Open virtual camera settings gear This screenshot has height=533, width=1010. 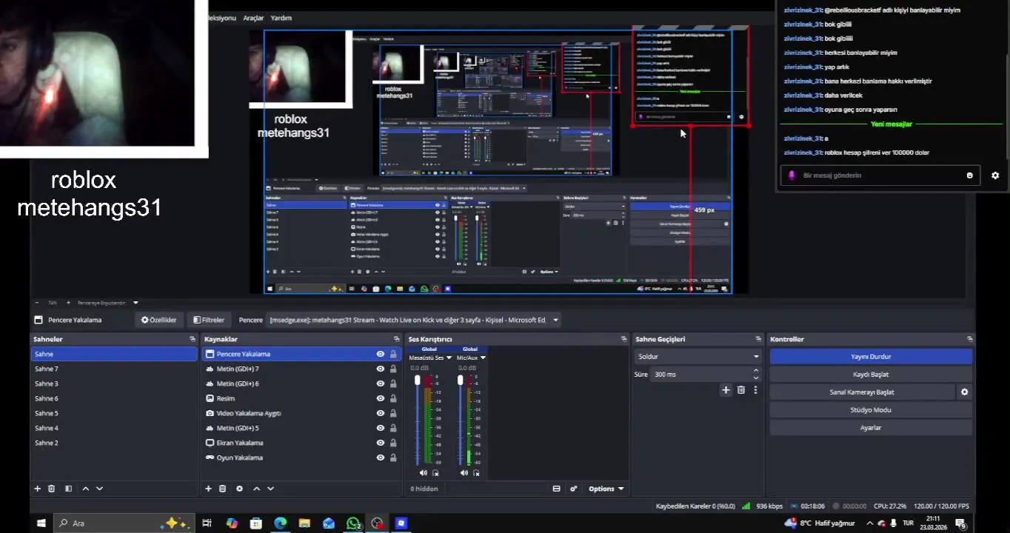(x=964, y=392)
